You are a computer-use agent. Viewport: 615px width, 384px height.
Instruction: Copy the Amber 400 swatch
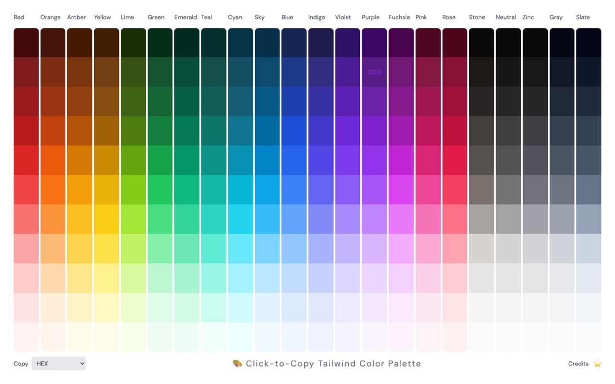coord(79,219)
